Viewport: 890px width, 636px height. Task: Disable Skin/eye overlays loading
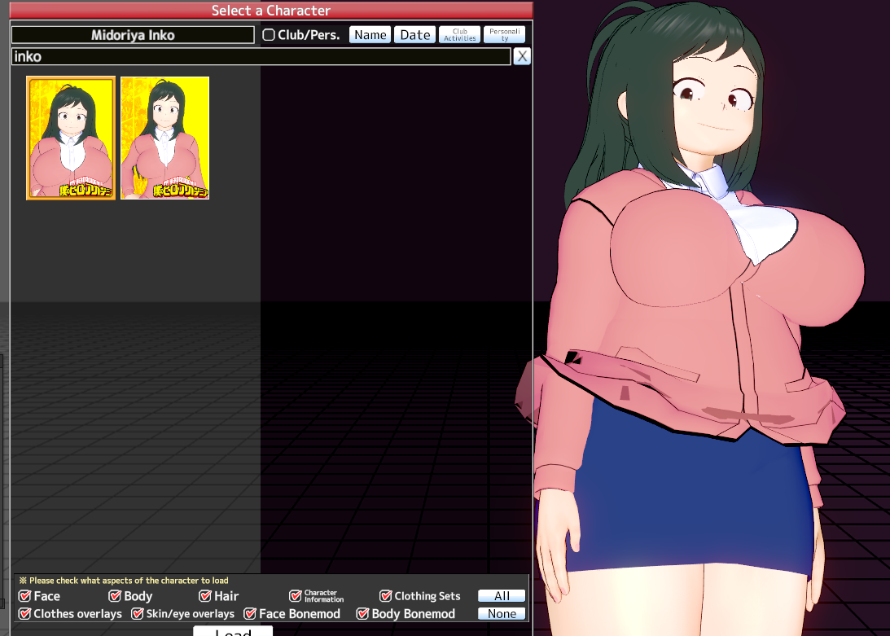click(x=138, y=613)
